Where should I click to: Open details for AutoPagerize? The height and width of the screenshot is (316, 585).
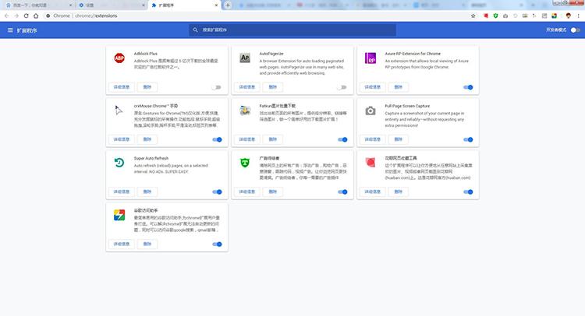(246, 87)
